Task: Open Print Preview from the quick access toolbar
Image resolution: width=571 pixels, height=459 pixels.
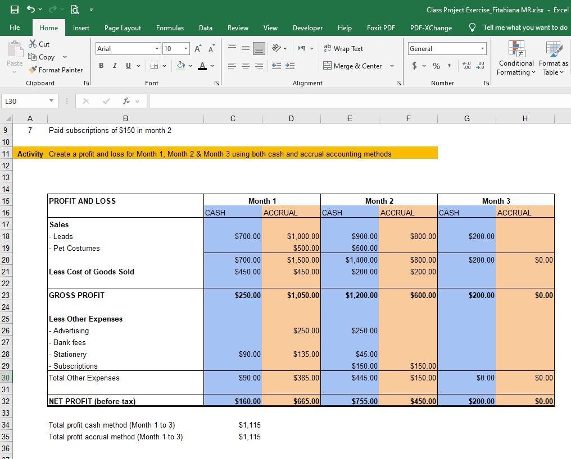Action: click(x=75, y=10)
